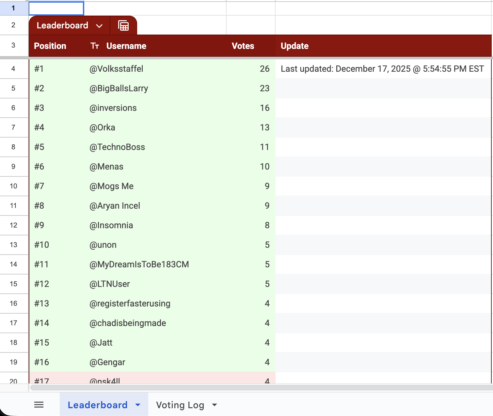The width and height of the screenshot is (493, 416).
Task: Click the horizontal scrollbar at the bottom
Action: [261, 388]
